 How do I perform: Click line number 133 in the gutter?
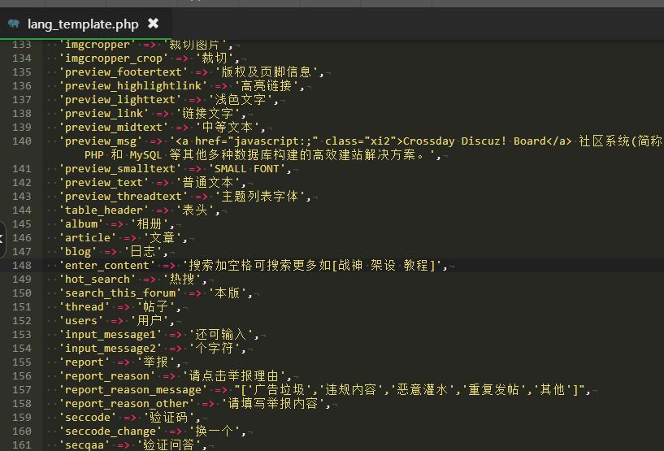click(22, 45)
